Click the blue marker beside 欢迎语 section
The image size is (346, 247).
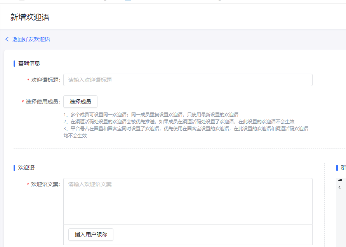point(14,168)
